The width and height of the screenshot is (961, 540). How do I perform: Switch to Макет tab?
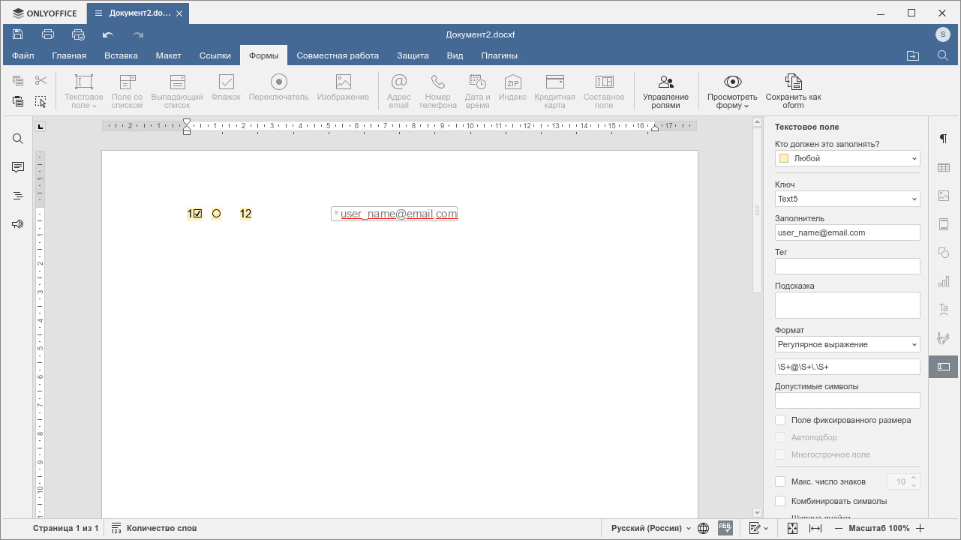(168, 55)
